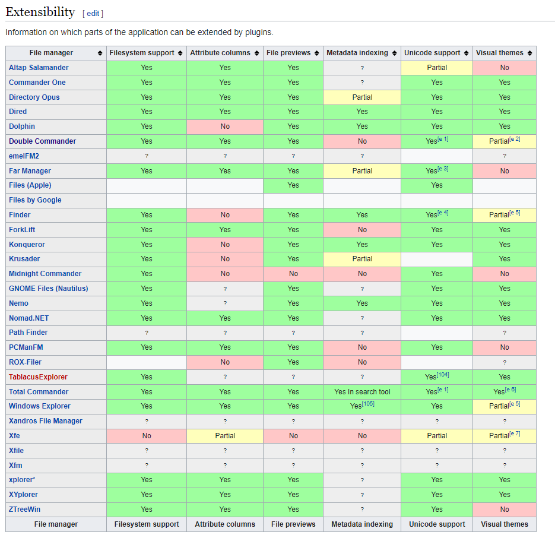Open the Total Commander article
The image size is (555, 538).
click(x=39, y=392)
